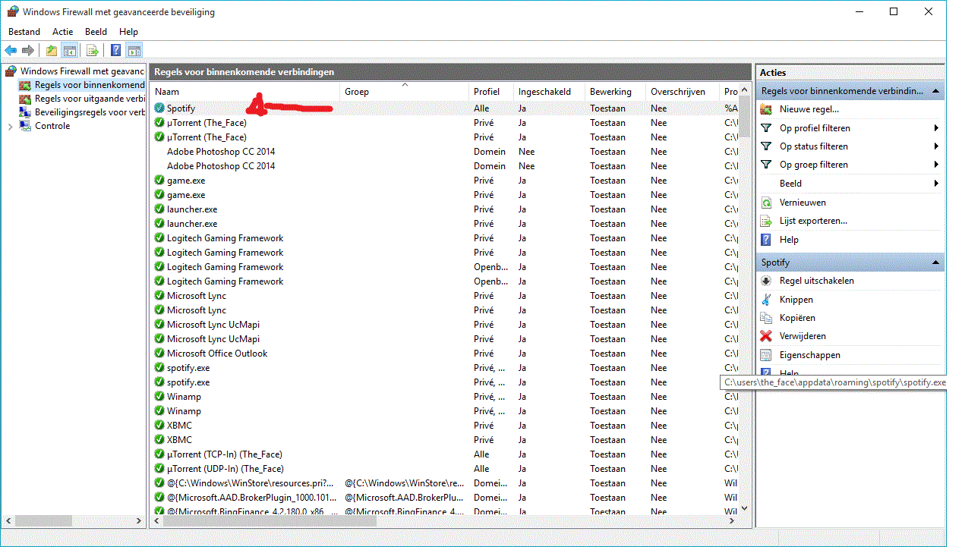The image size is (965, 547).
Task: Click the folder Up one level icon
Action: (x=52, y=51)
